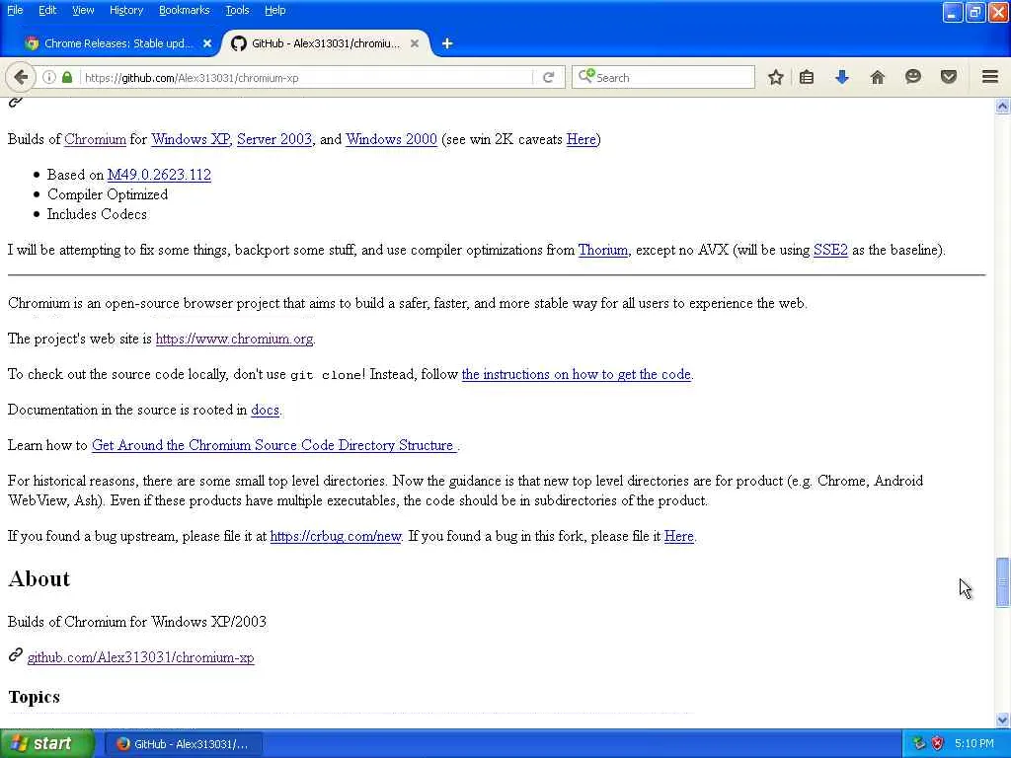This screenshot has height=758, width=1011.
Task: Visit the Thorium link
Action: tap(603, 250)
